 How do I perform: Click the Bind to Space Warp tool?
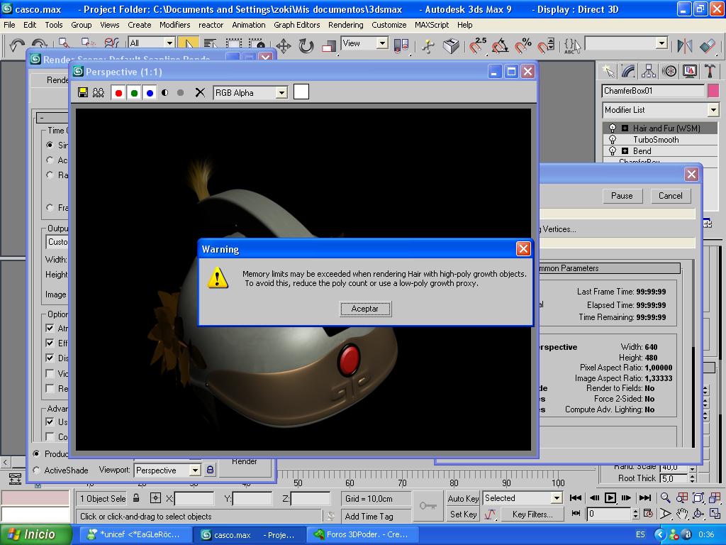[111, 43]
